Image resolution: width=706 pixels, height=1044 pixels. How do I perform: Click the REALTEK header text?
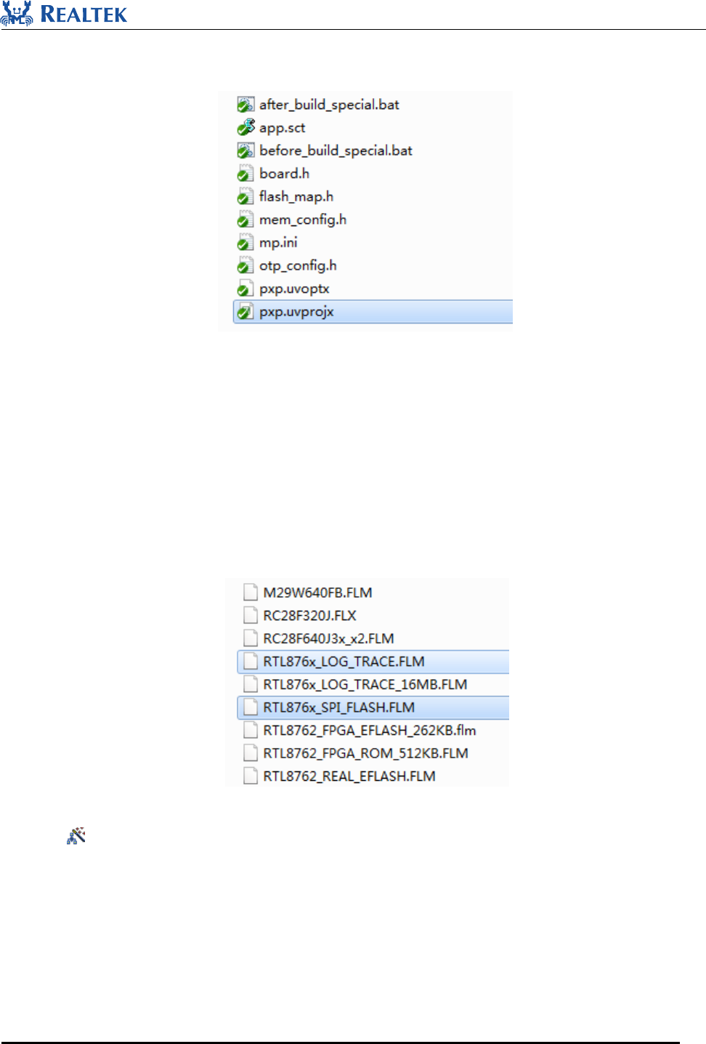(84, 14)
